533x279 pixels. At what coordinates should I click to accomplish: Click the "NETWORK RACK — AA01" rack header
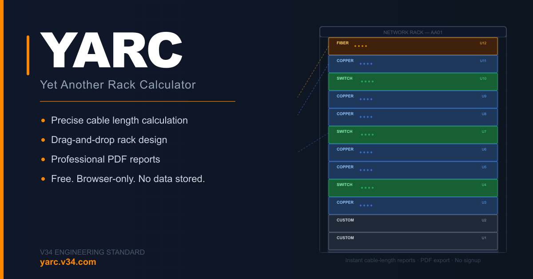413,32
